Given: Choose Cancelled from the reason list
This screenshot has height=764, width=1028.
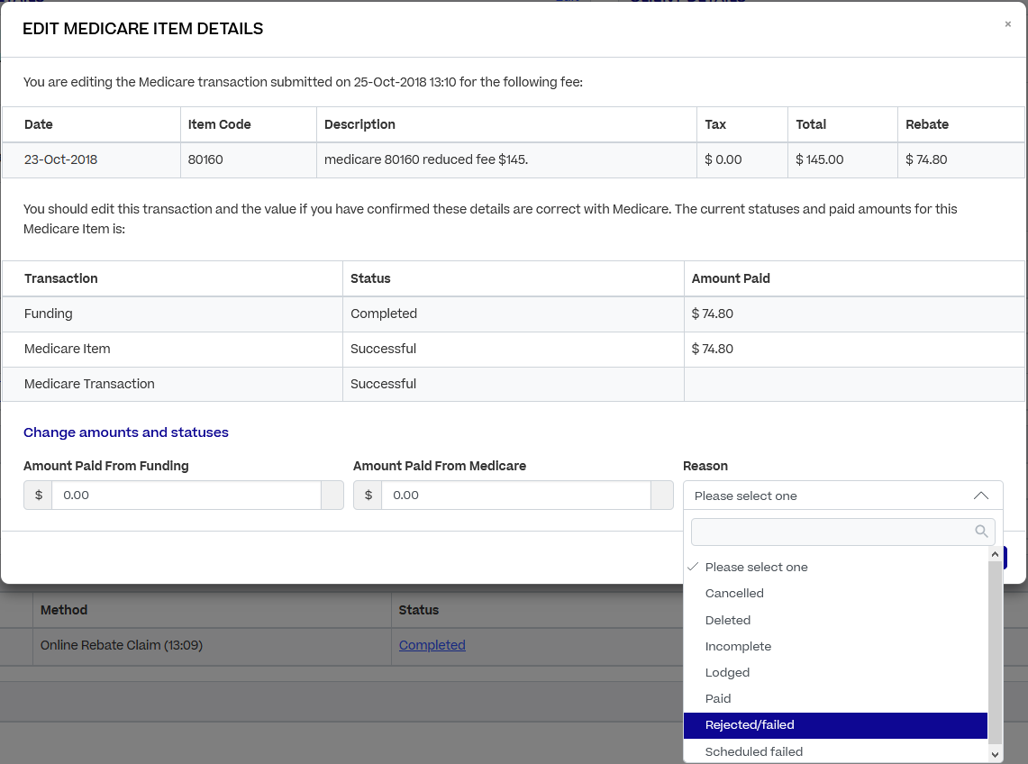Looking at the screenshot, I should pyautogui.click(x=734, y=593).
